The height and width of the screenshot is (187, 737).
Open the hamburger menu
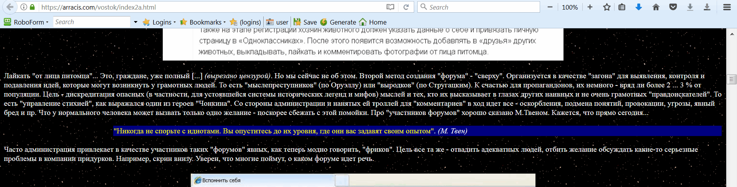coord(727,7)
